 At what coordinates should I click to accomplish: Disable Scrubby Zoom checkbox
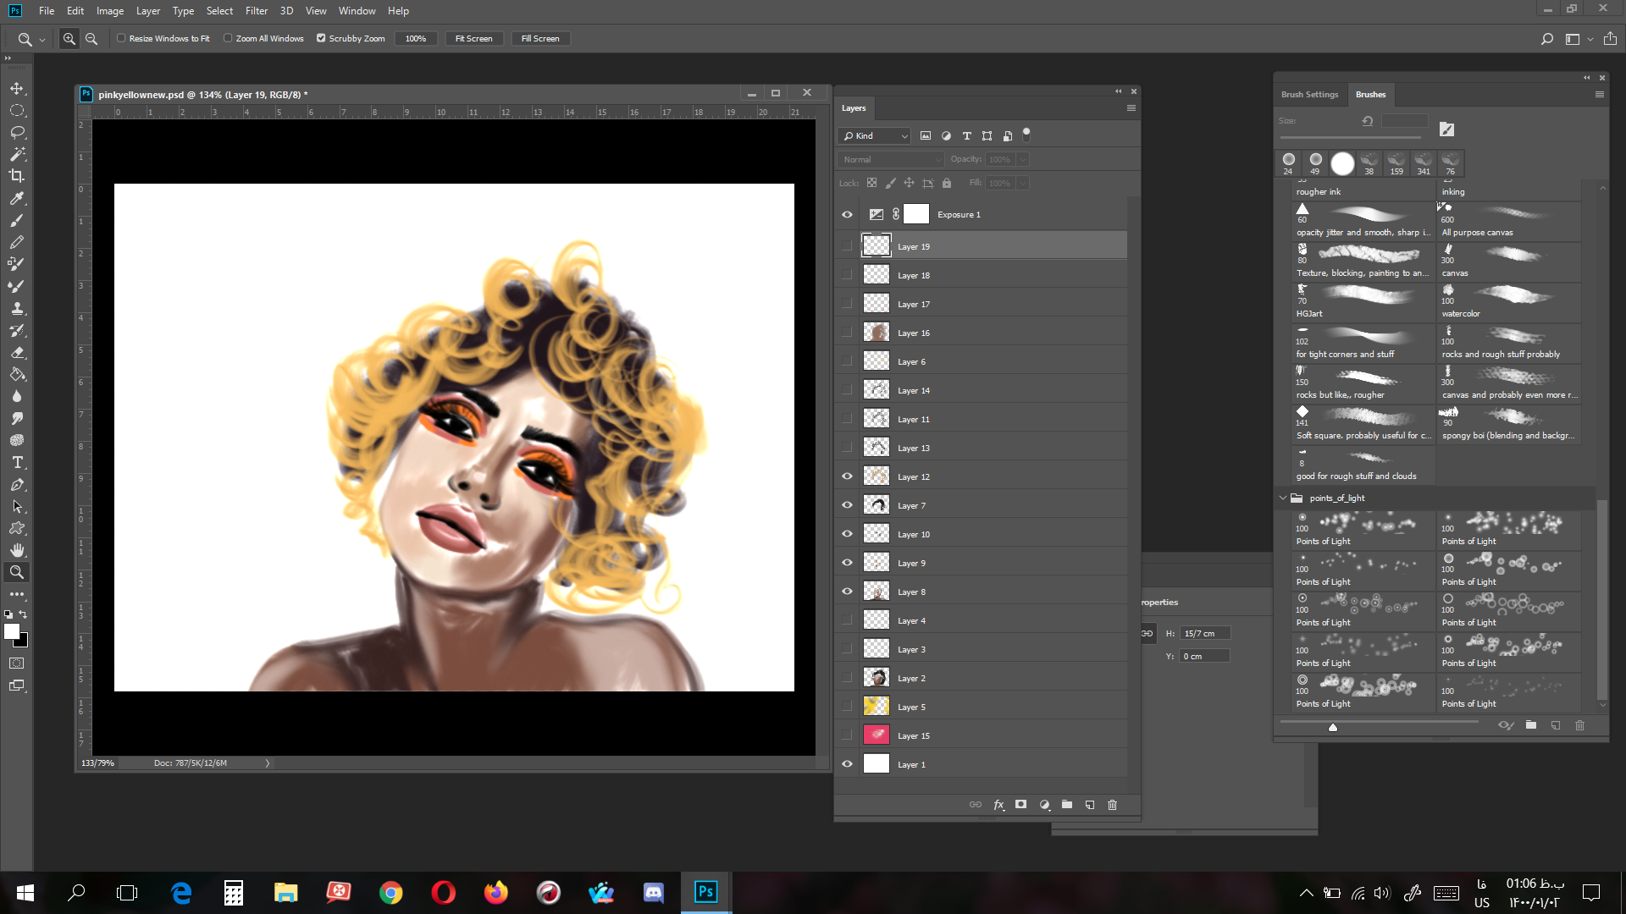tap(321, 38)
